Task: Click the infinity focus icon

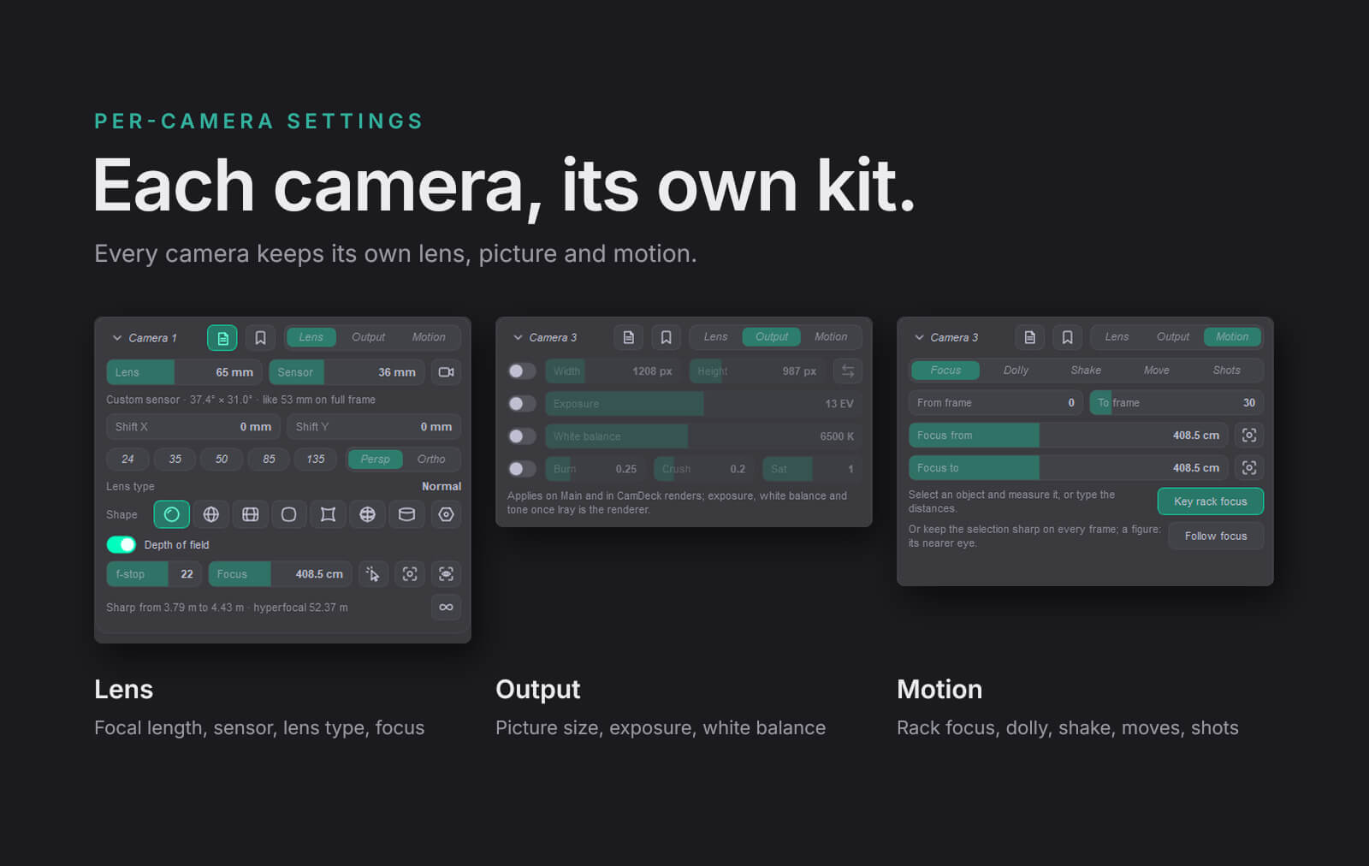Action: point(446,608)
